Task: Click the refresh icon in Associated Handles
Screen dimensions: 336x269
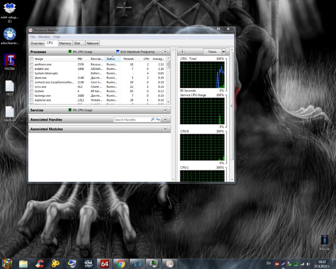Action: (x=158, y=119)
